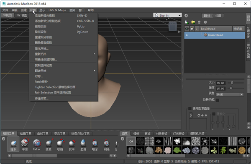Open the 文件 menu
Image resolution: width=251 pixels, height=164 pixels.
(5, 10)
